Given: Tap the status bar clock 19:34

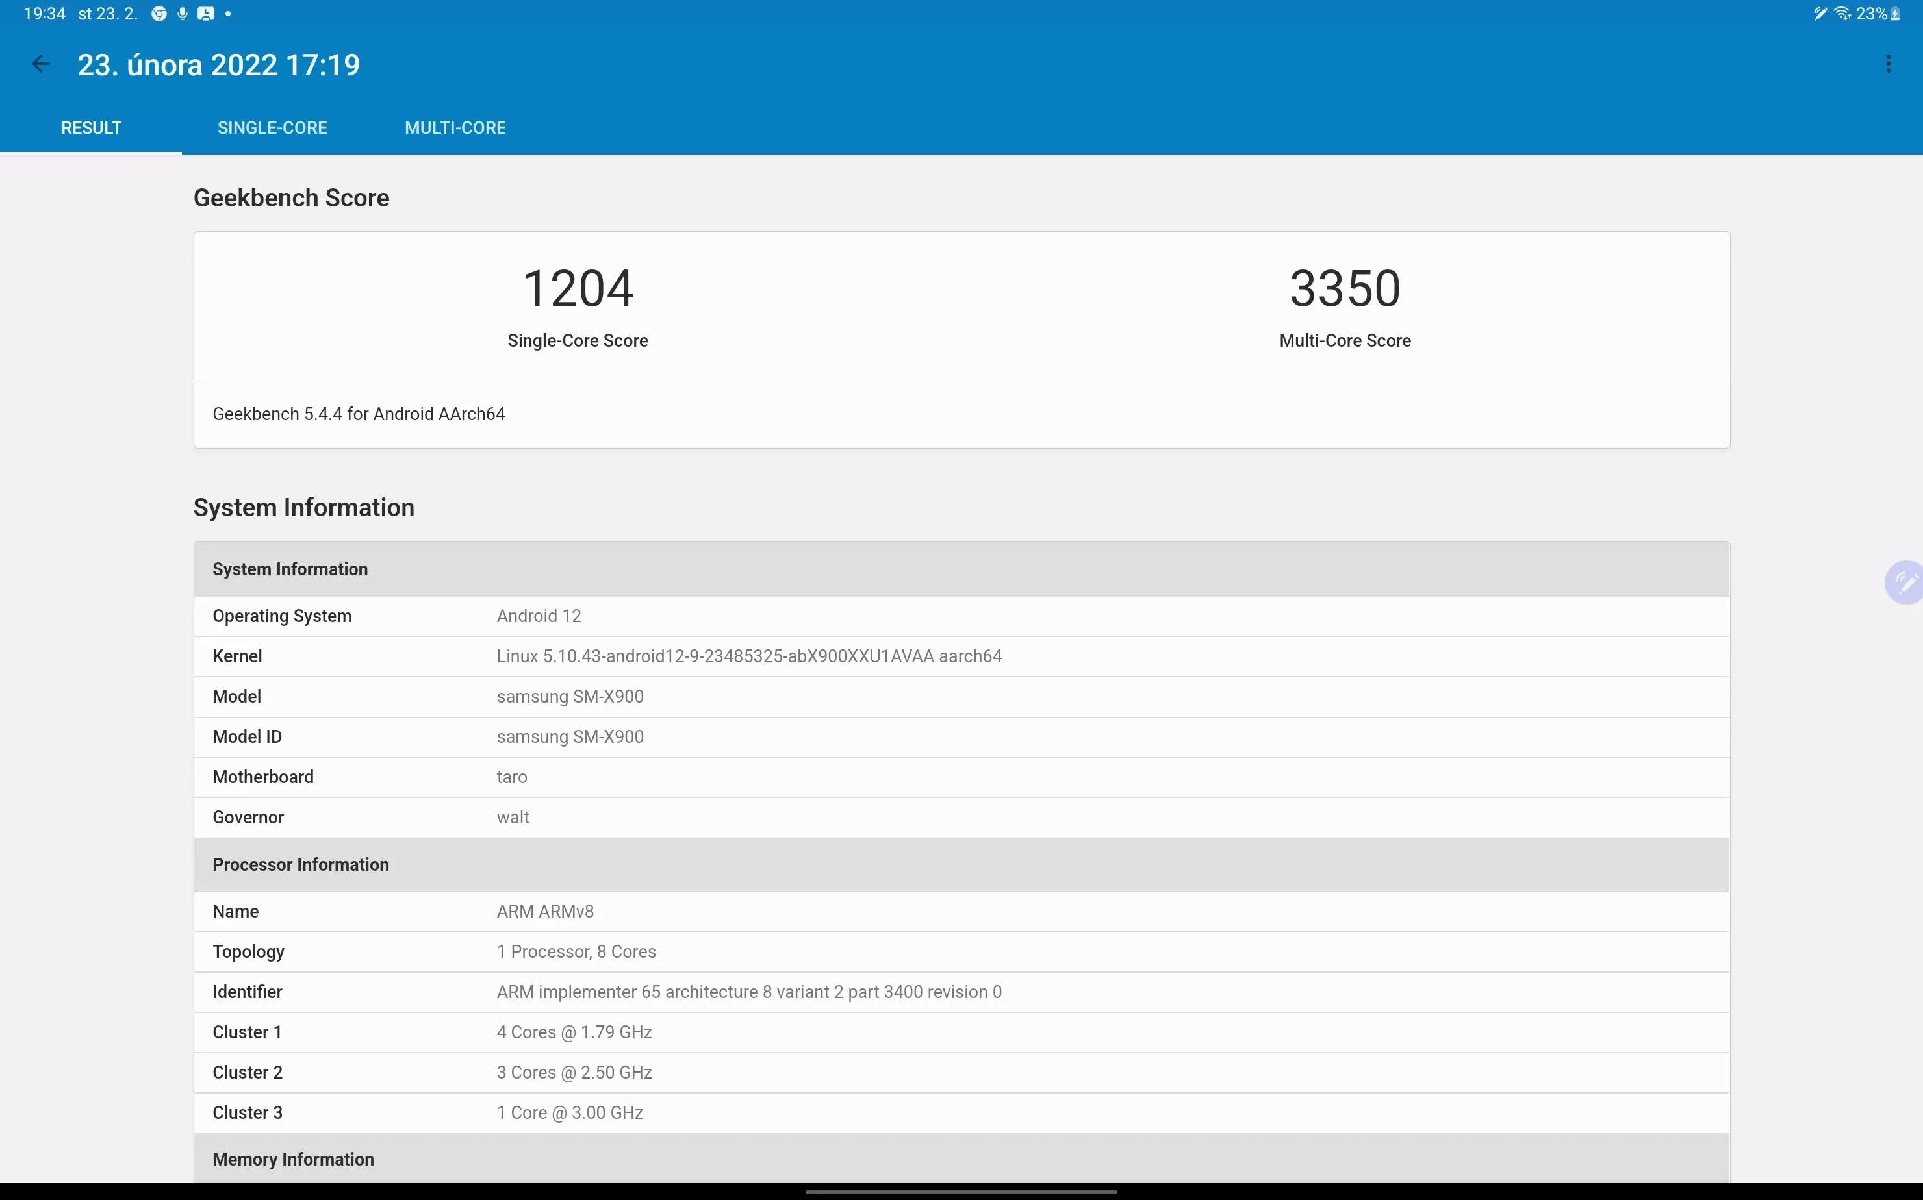Looking at the screenshot, I should click(x=44, y=14).
